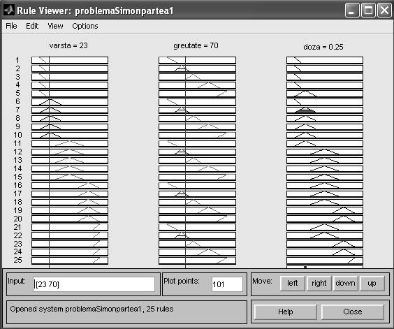Click the MATLAB icon in the title bar
Screen dimensions: 394x329
click(9, 10)
